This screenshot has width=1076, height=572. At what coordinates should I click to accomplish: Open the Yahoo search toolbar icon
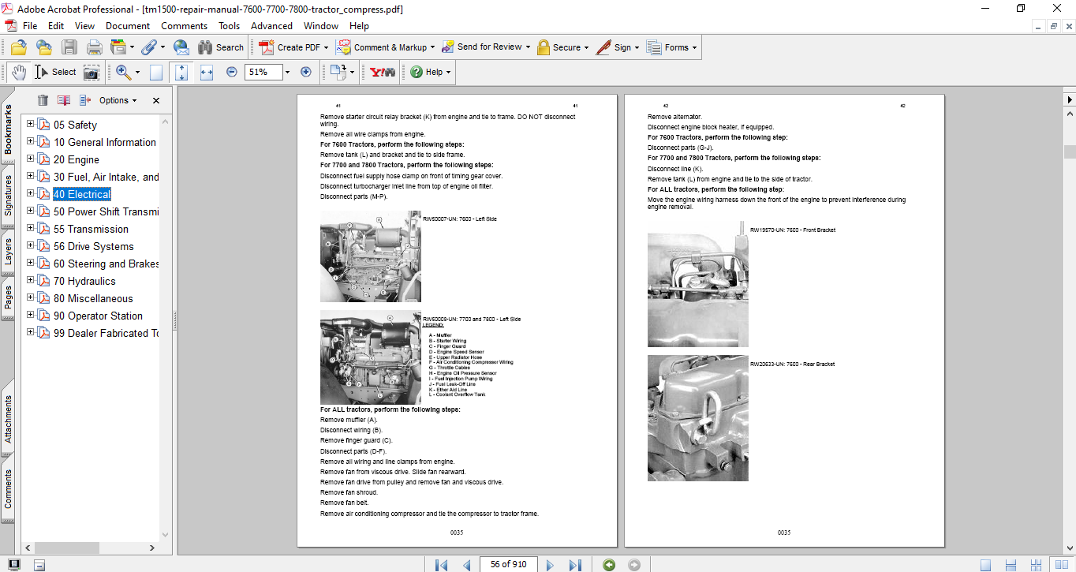pos(381,72)
